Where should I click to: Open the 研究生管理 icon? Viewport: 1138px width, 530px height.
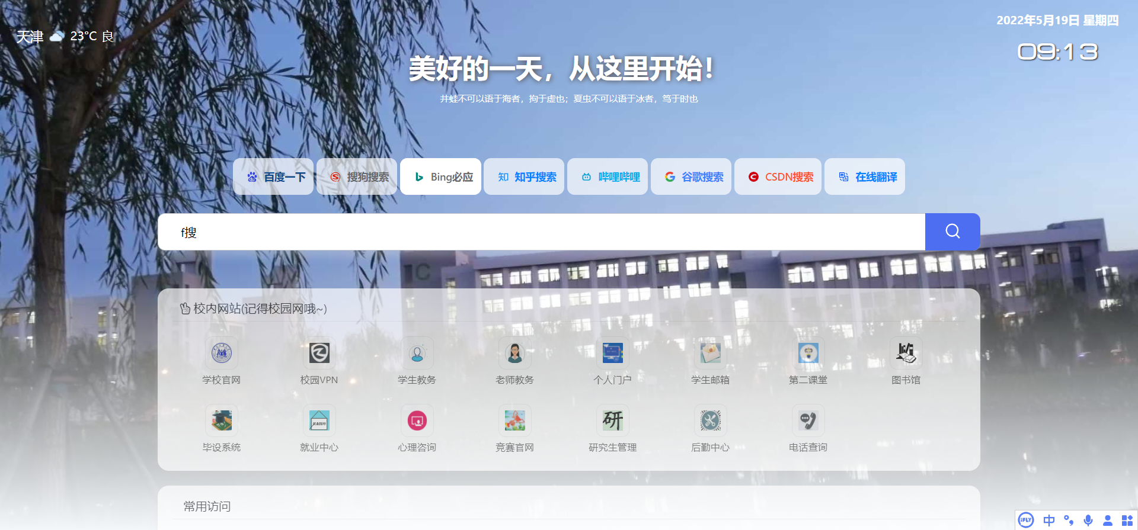tap(613, 420)
